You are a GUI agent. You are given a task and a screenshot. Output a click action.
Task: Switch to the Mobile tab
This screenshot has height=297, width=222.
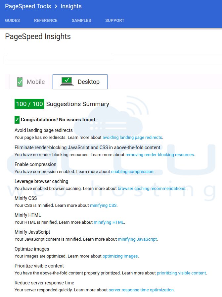[x=31, y=82]
